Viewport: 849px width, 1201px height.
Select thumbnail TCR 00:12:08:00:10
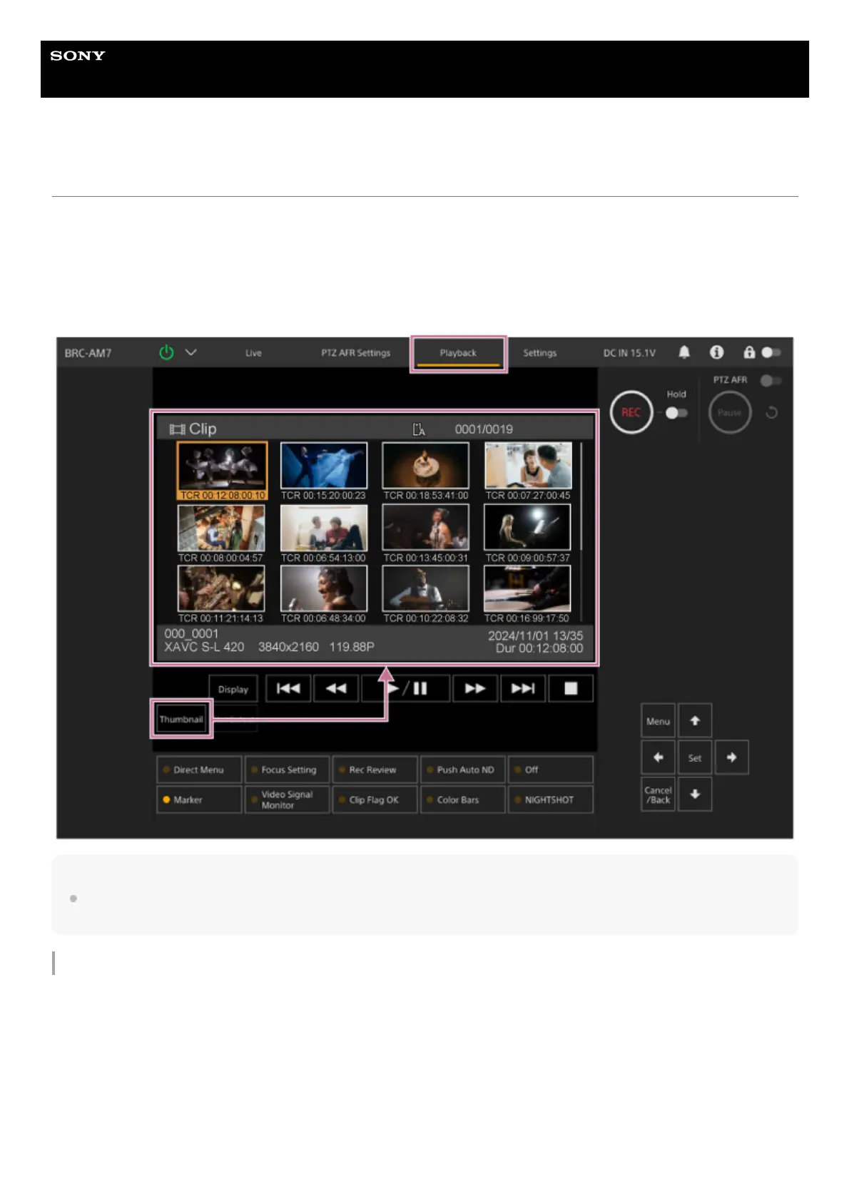222,471
